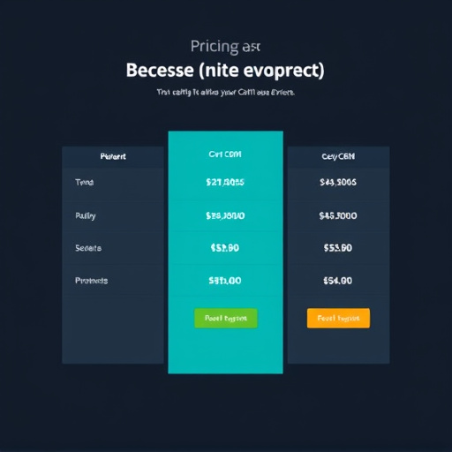
Task: Click the teal plan's first-row $27 price
Action: pyautogui.click(x=225, y=183)
